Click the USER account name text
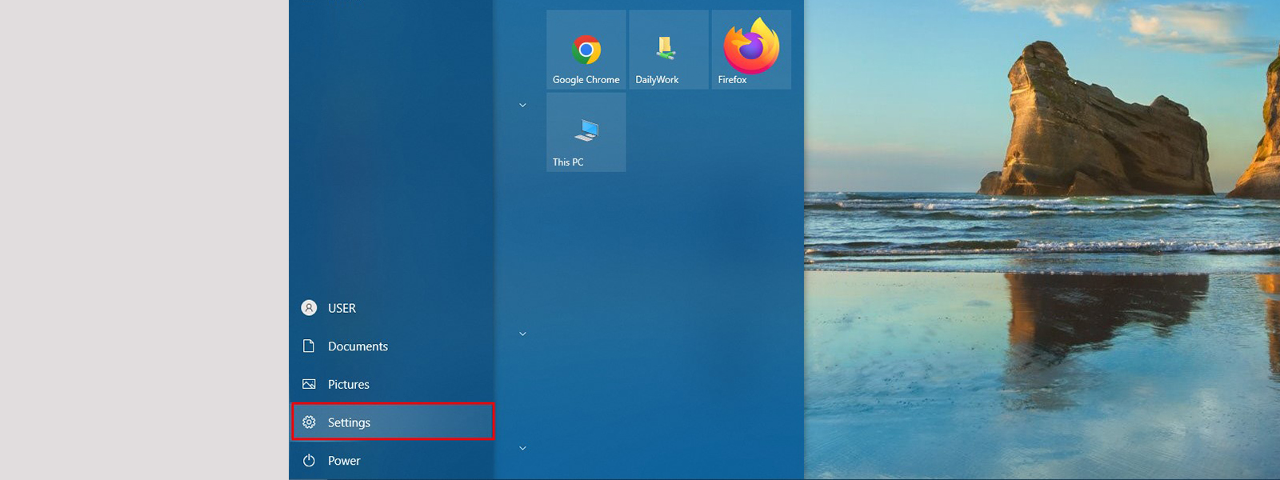1280x480 pixels. pos(342,308)
